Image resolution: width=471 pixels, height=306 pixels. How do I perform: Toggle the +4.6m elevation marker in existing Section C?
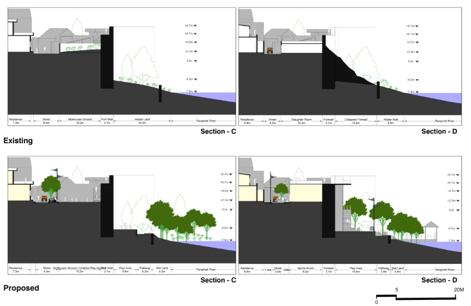pos(195,42)
